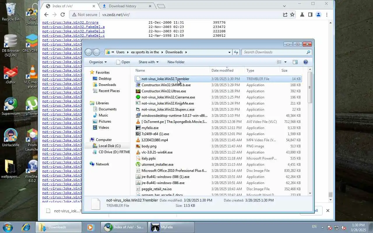Viewport: 373px width, 233px height.
Task: Open the media player taskbar icon
Action: 90,227
